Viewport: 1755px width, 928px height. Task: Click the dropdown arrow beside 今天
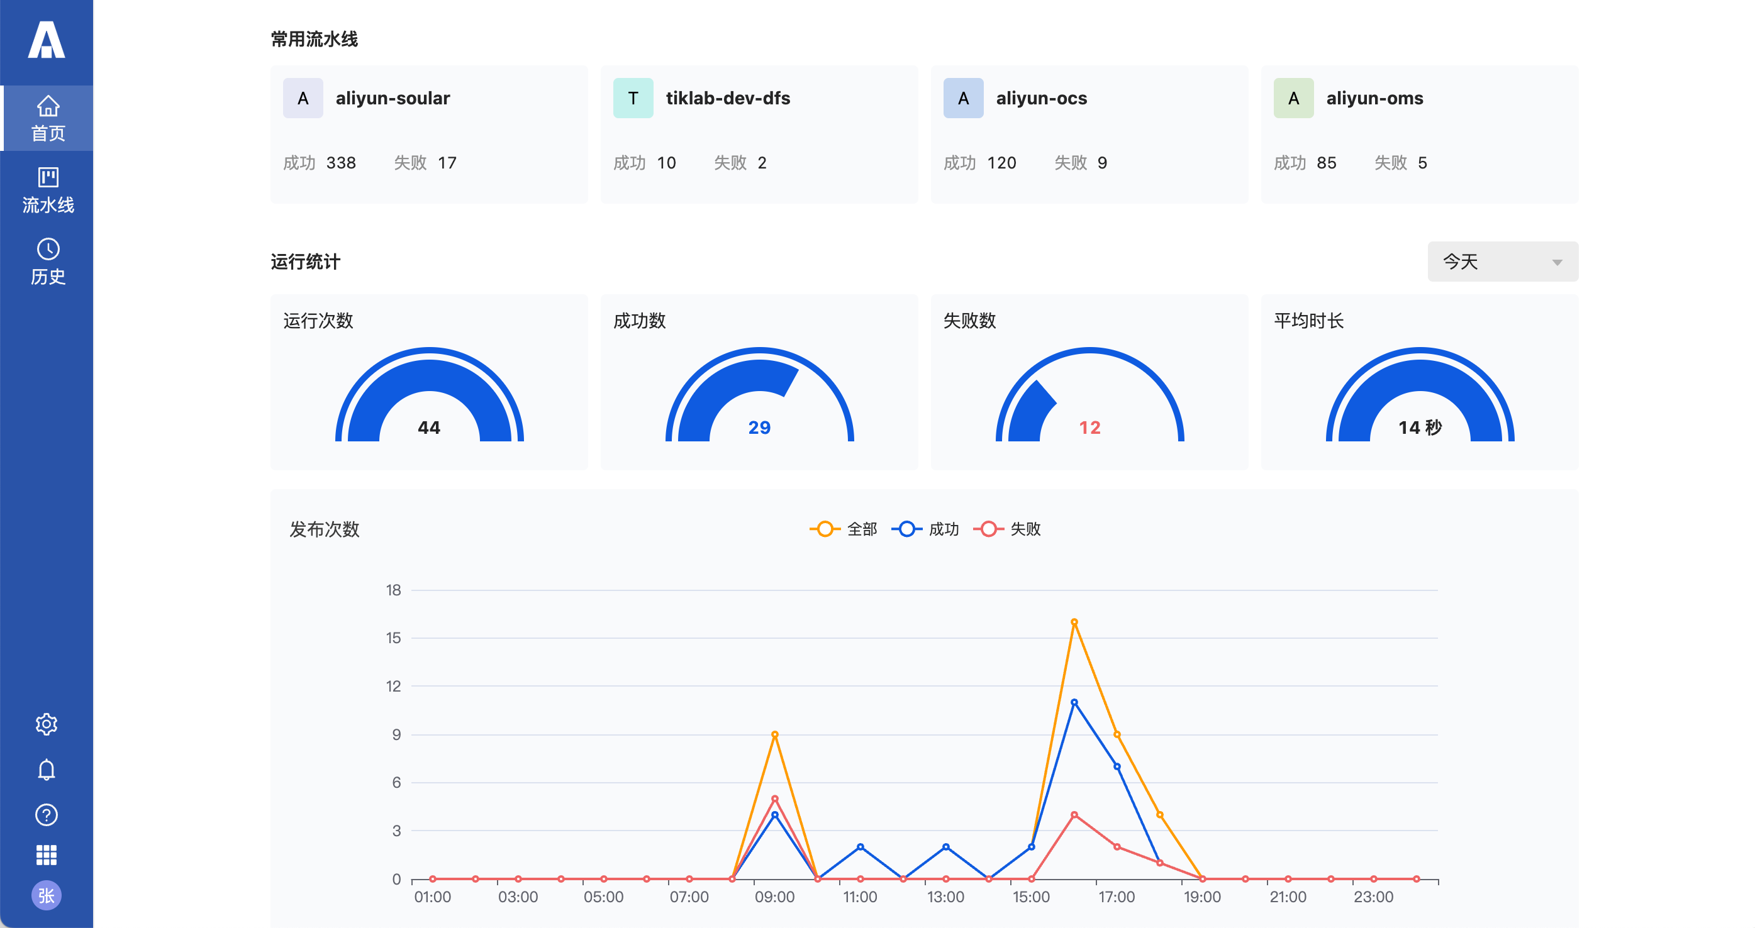1557,262
